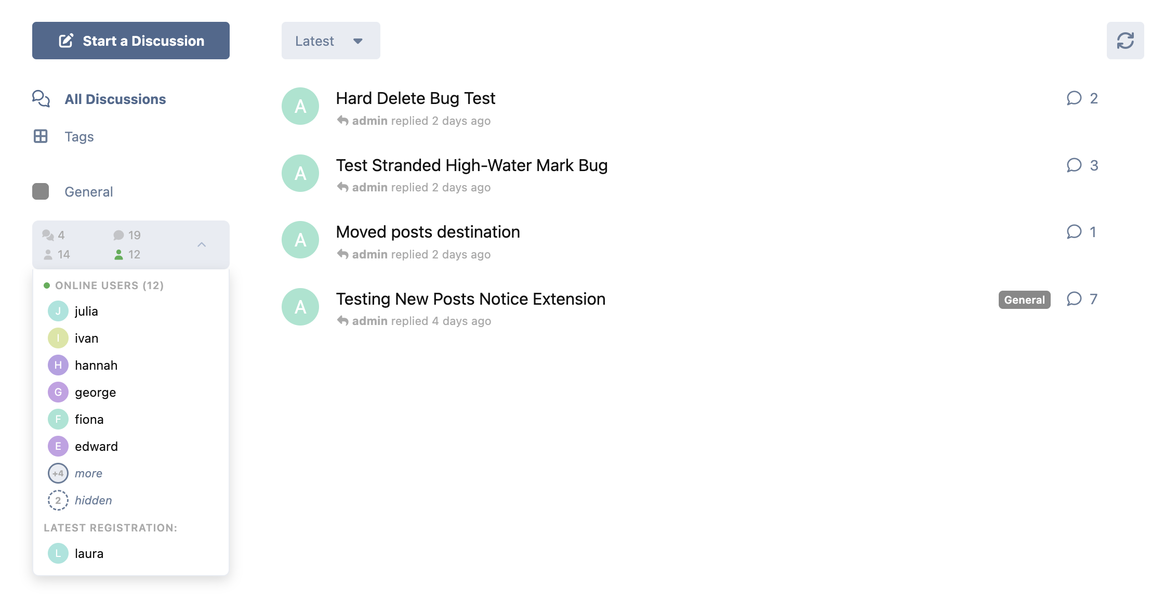
Task: Click the +4 more users circle
Action: coord(58,473)
